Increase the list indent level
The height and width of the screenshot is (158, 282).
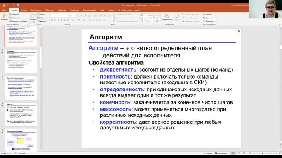[x=105, y=16]
